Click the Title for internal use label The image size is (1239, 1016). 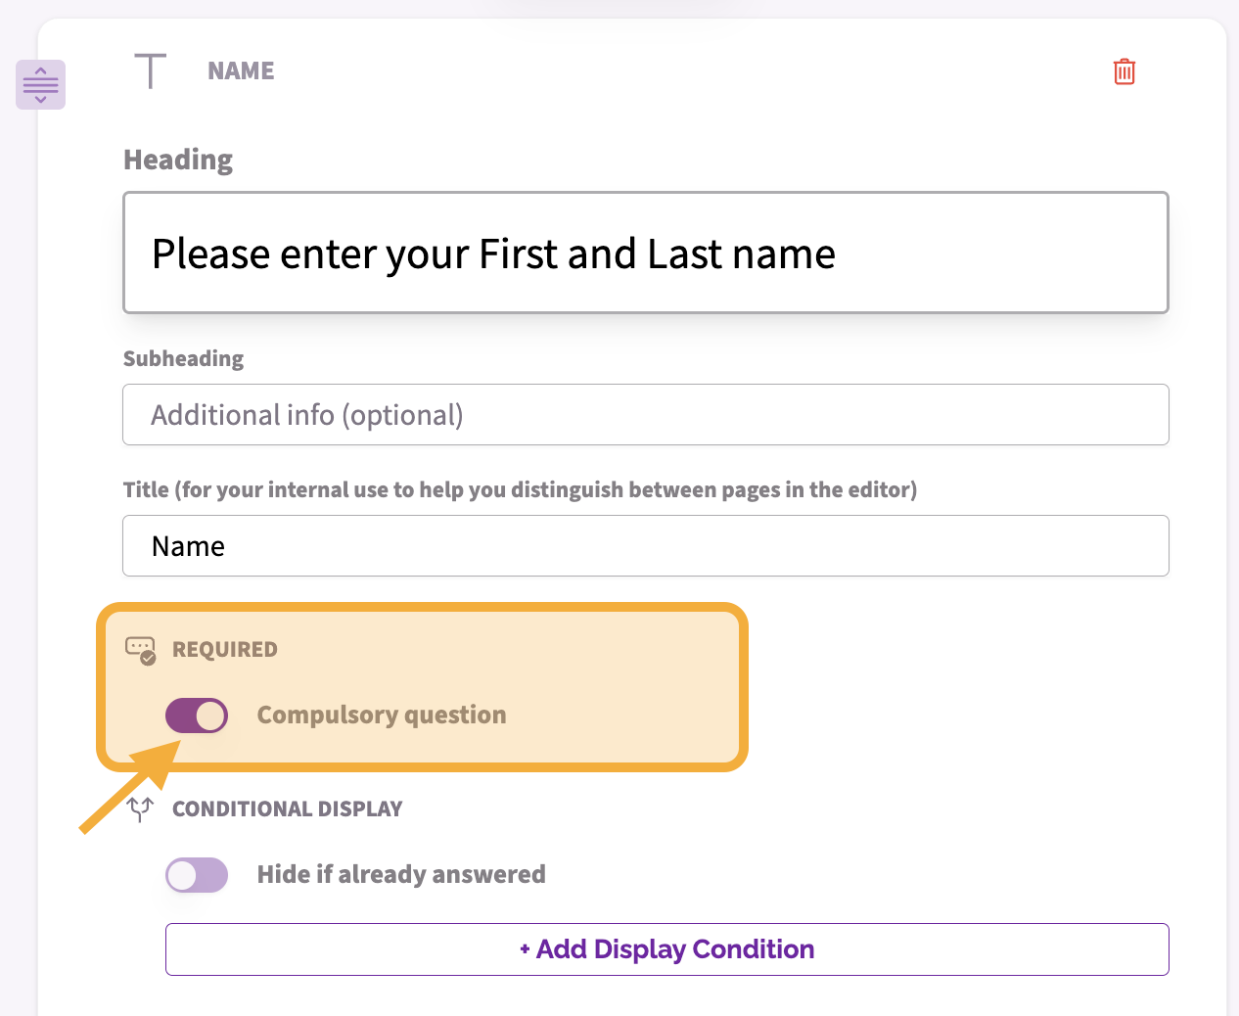point(520,489)
